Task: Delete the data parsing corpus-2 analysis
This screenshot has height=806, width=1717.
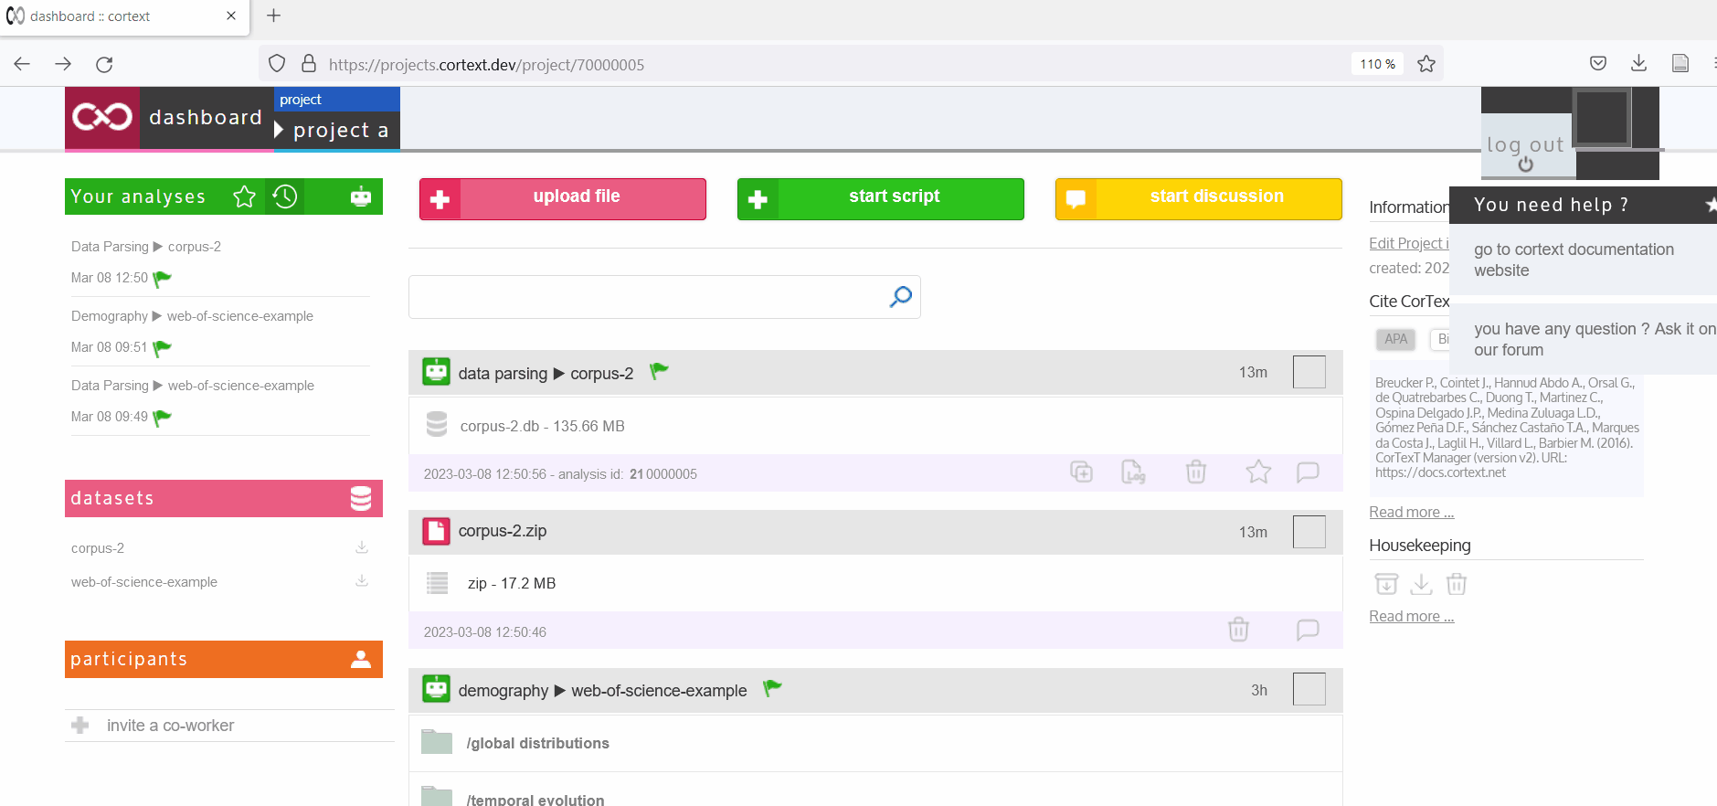Action: click(x=1196, y=472)
